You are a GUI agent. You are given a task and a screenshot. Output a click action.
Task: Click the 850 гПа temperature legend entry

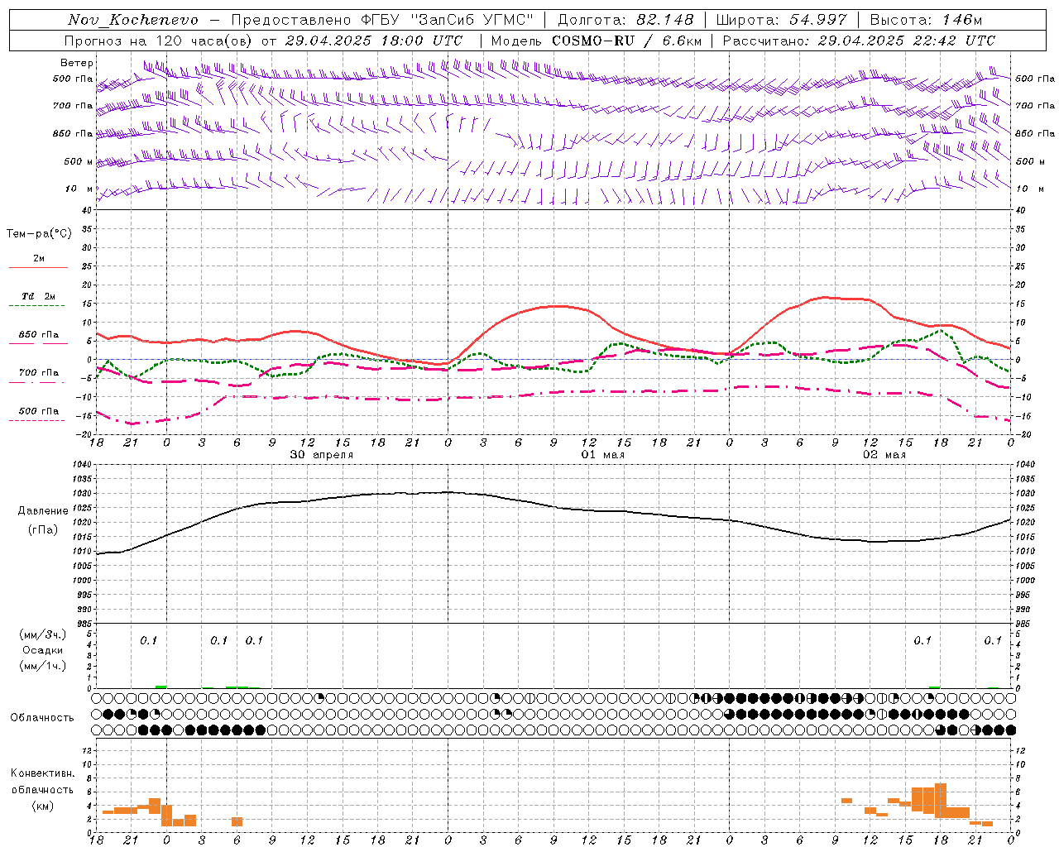click(x=38, y=335)
